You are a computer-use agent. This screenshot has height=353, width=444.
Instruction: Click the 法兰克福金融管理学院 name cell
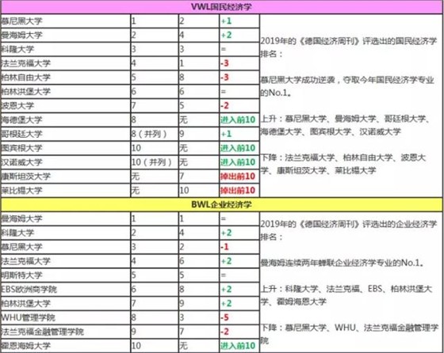(66, 332)
